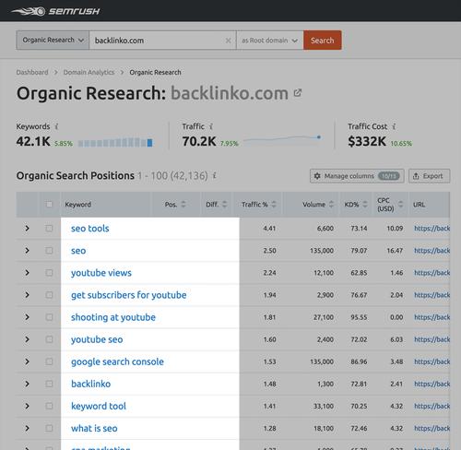
Task: Open the Organic Research dropdown
Action: click(x=53, y=41)
